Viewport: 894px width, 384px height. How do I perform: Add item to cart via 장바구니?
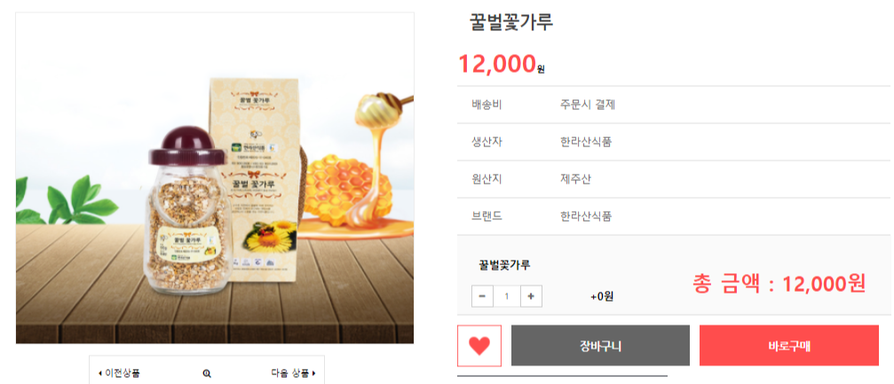(600, 346)
